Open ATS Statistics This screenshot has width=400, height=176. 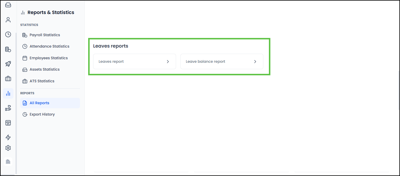42,81
